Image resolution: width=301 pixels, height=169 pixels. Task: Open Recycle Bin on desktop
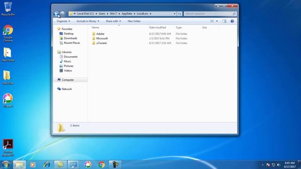[x=8, y=9]
